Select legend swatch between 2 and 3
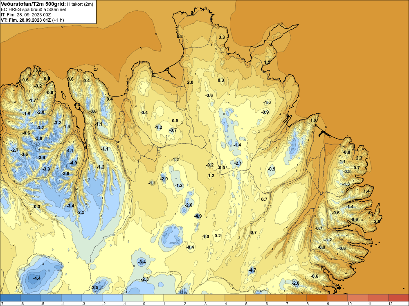This screenshot has height=306, width=409. (x=194, y=298)
